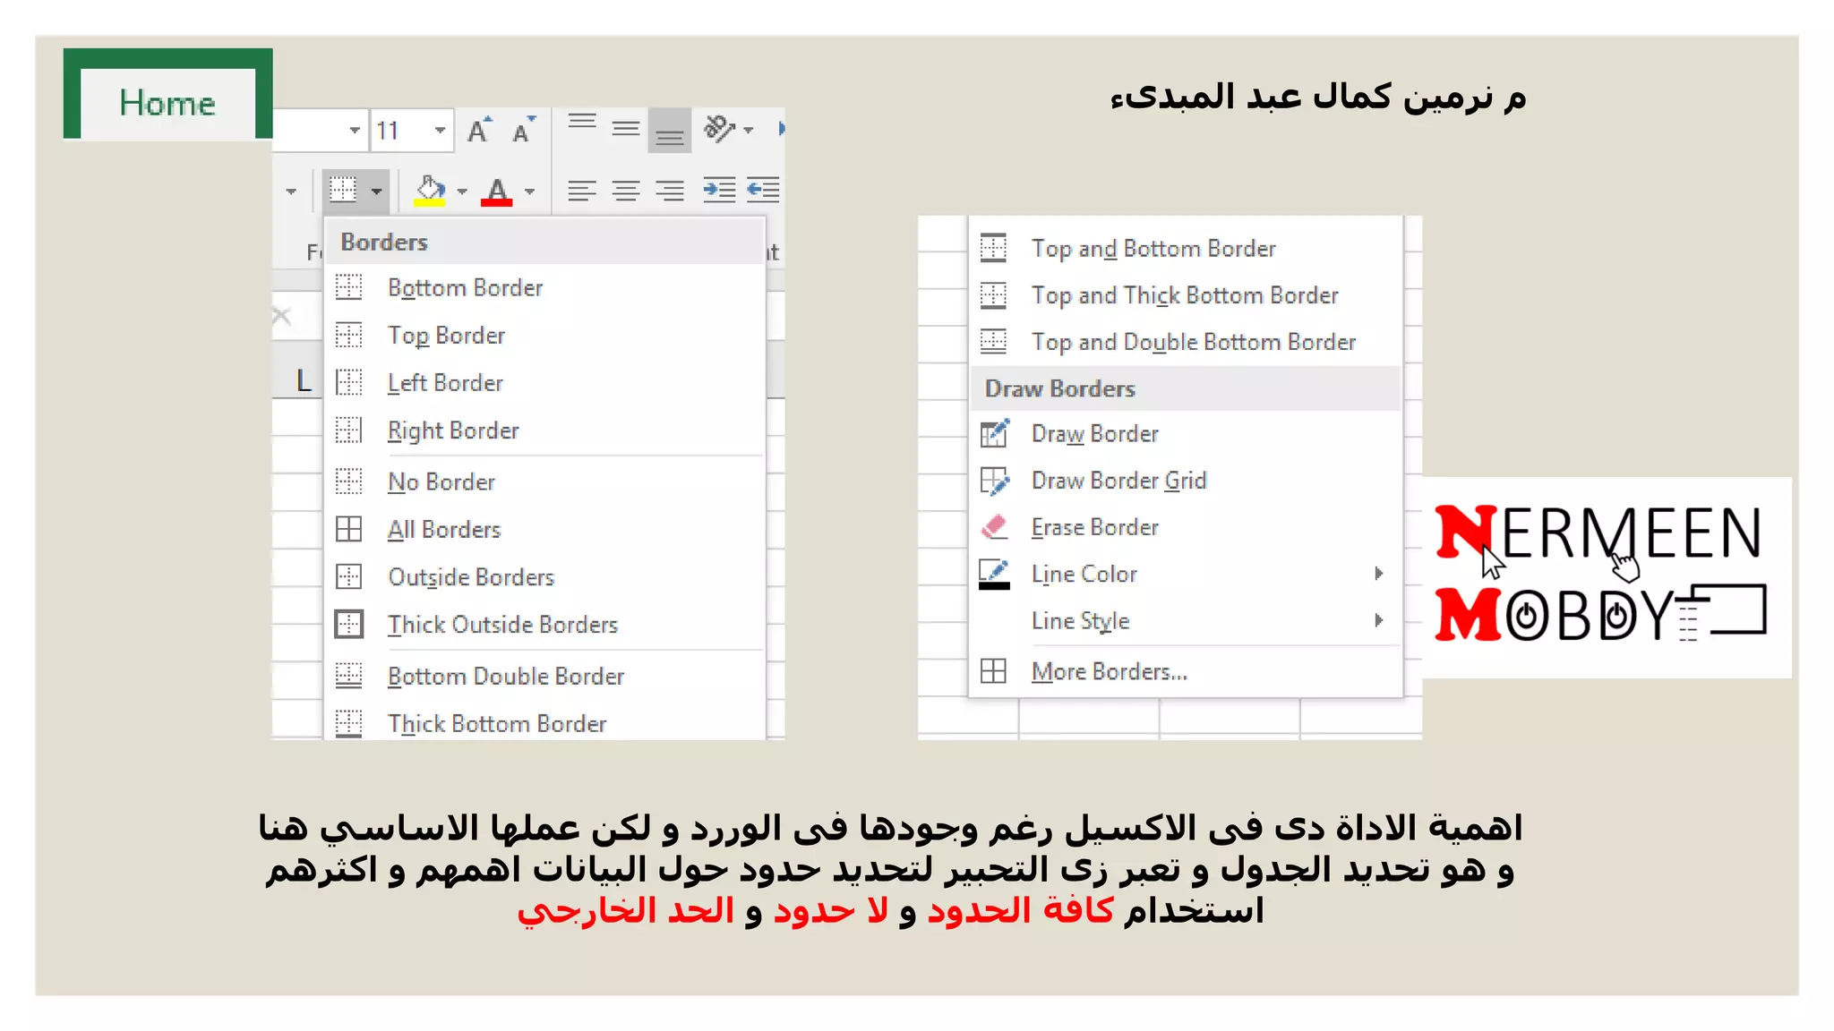Click the Borders button icon
Image resolution: width=1834 pixels, height=1031 pixels.
coord(343,190)
